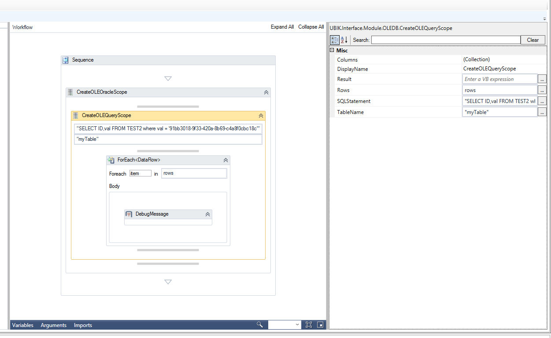551x338 pixels.
Task: Click the Sequence activity icon
Action: (66, 60)
